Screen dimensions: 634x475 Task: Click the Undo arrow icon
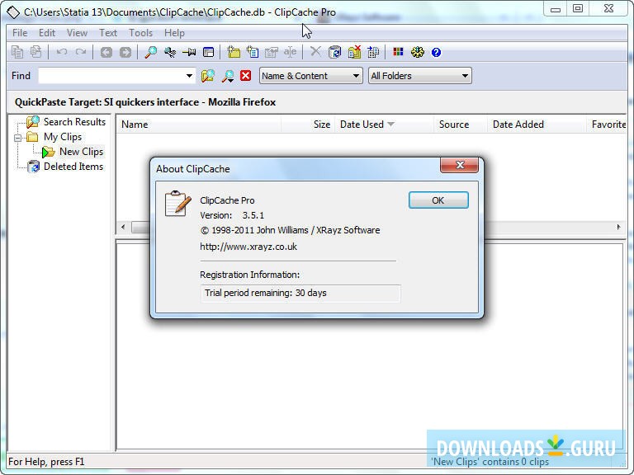coord(62,52)
